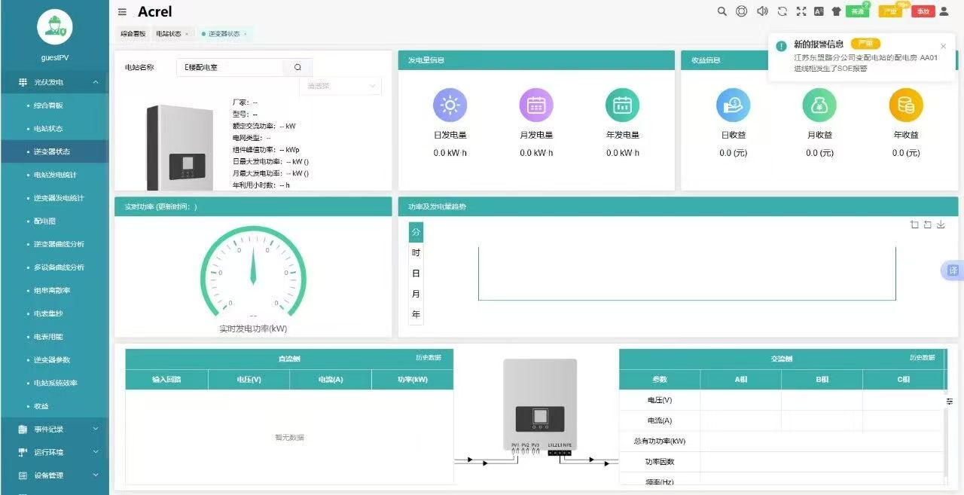Select the 分 (minute) chart interval
964x495 pixels.
point(416,232)
